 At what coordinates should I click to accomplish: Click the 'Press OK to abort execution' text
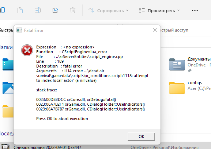click(62, 119)
